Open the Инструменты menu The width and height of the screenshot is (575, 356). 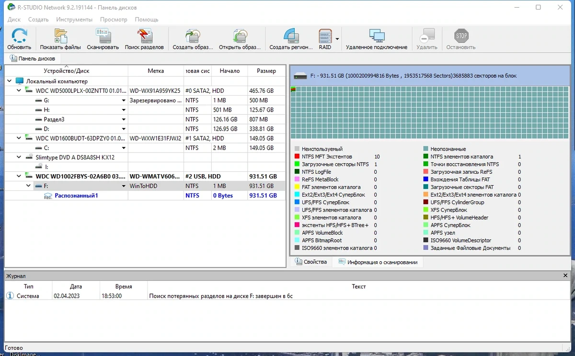74,20
